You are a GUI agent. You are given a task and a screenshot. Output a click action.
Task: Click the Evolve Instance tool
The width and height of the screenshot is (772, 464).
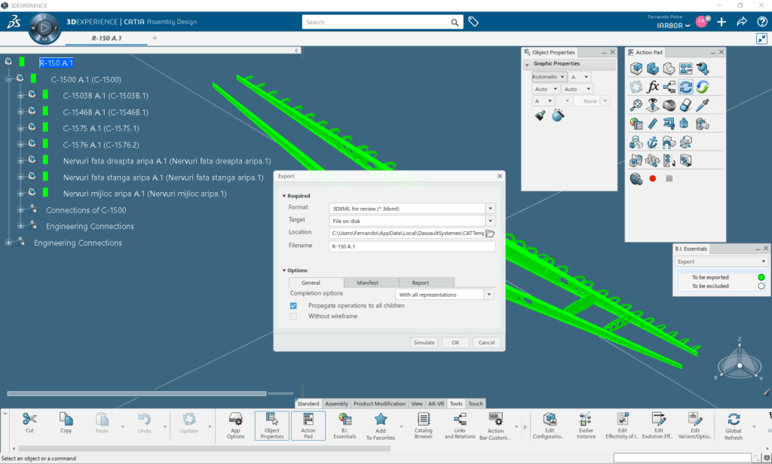click(x=586, y=425)
